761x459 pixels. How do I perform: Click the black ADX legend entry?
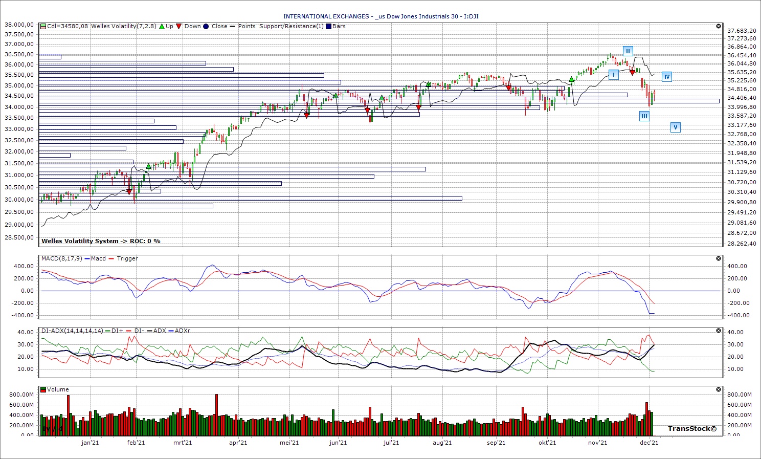(156, 331)
